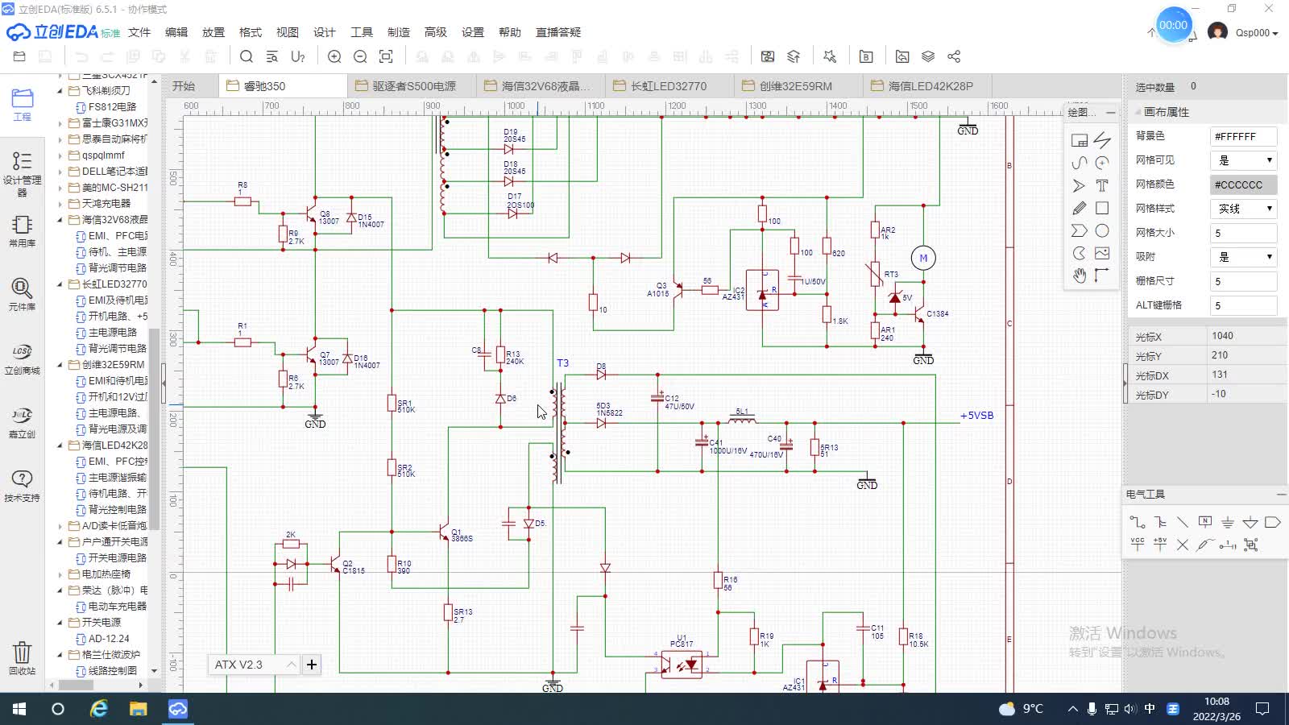Select the Bezier curve drawing tool

point(1080,163)
